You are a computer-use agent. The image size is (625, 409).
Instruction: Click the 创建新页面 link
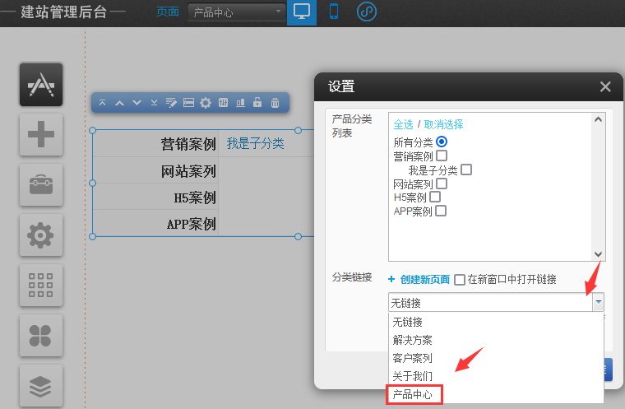coord(424,280)
